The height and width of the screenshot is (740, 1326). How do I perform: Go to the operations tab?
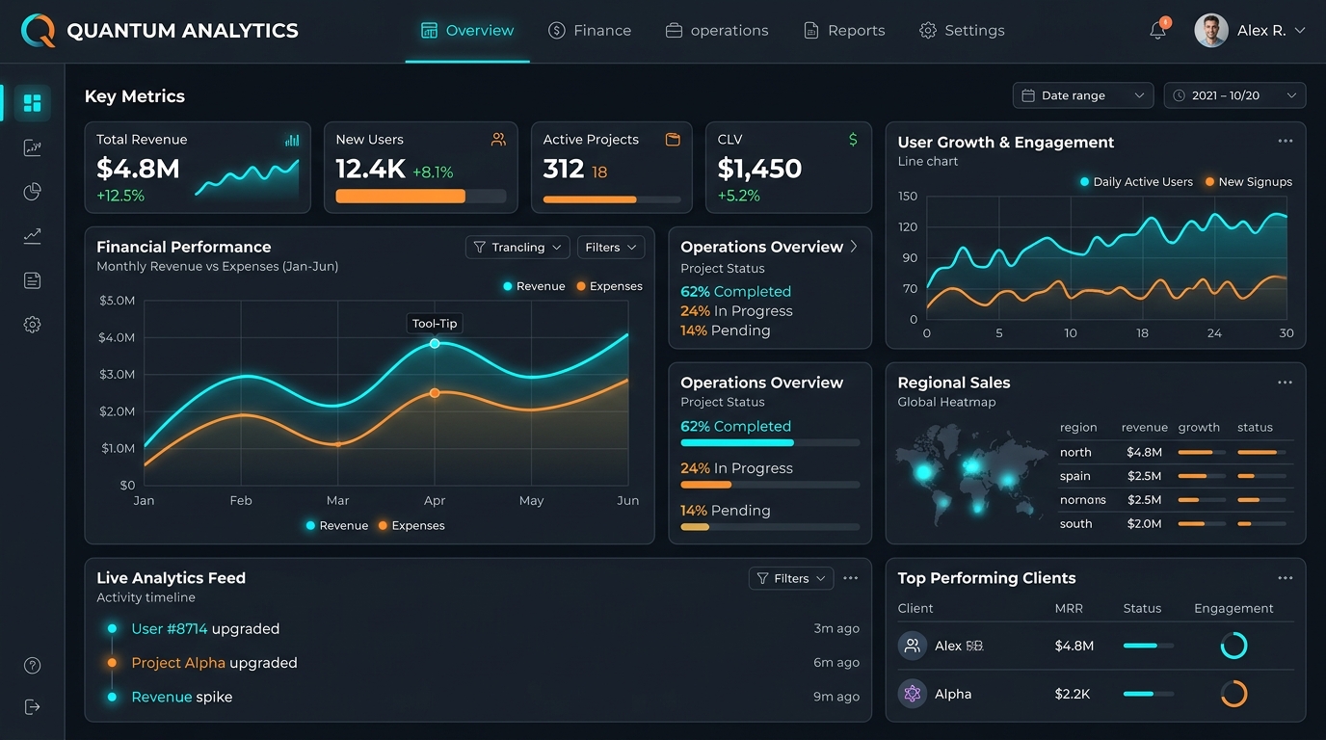point(717,31)
